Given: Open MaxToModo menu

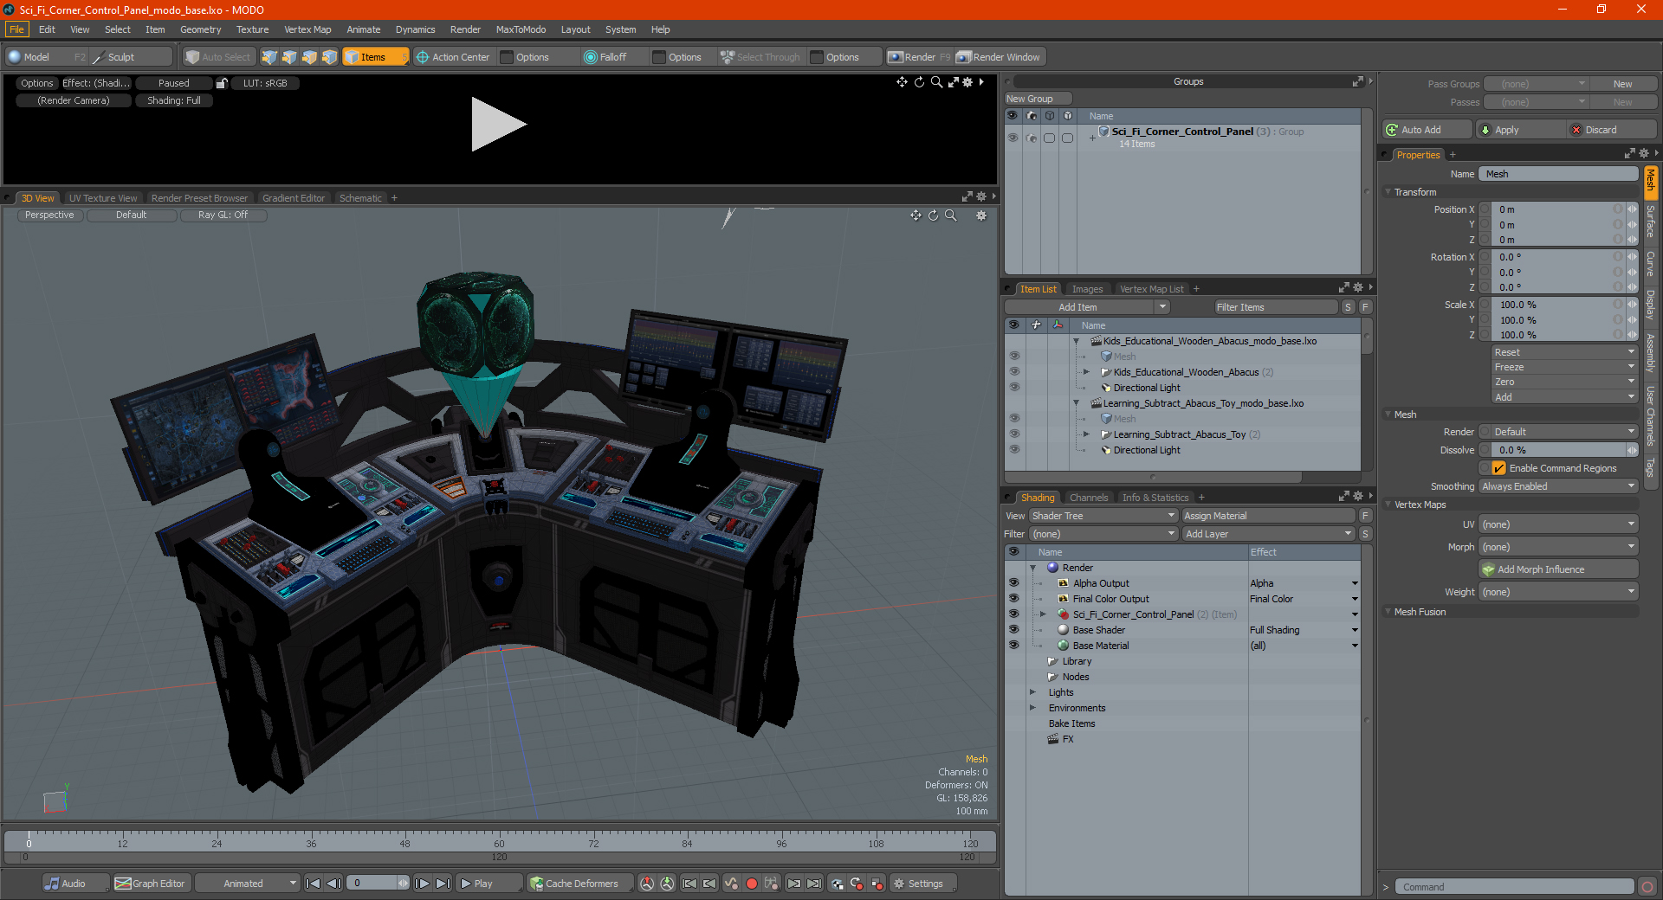Looking at the screenshot, I should (x=521, y=29).
